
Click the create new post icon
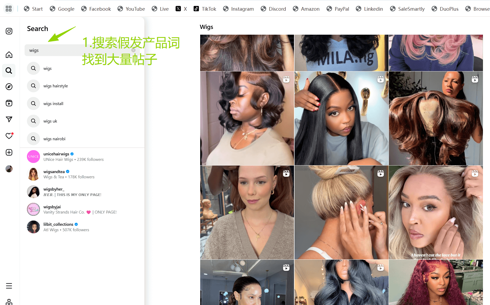coord(9,152)
